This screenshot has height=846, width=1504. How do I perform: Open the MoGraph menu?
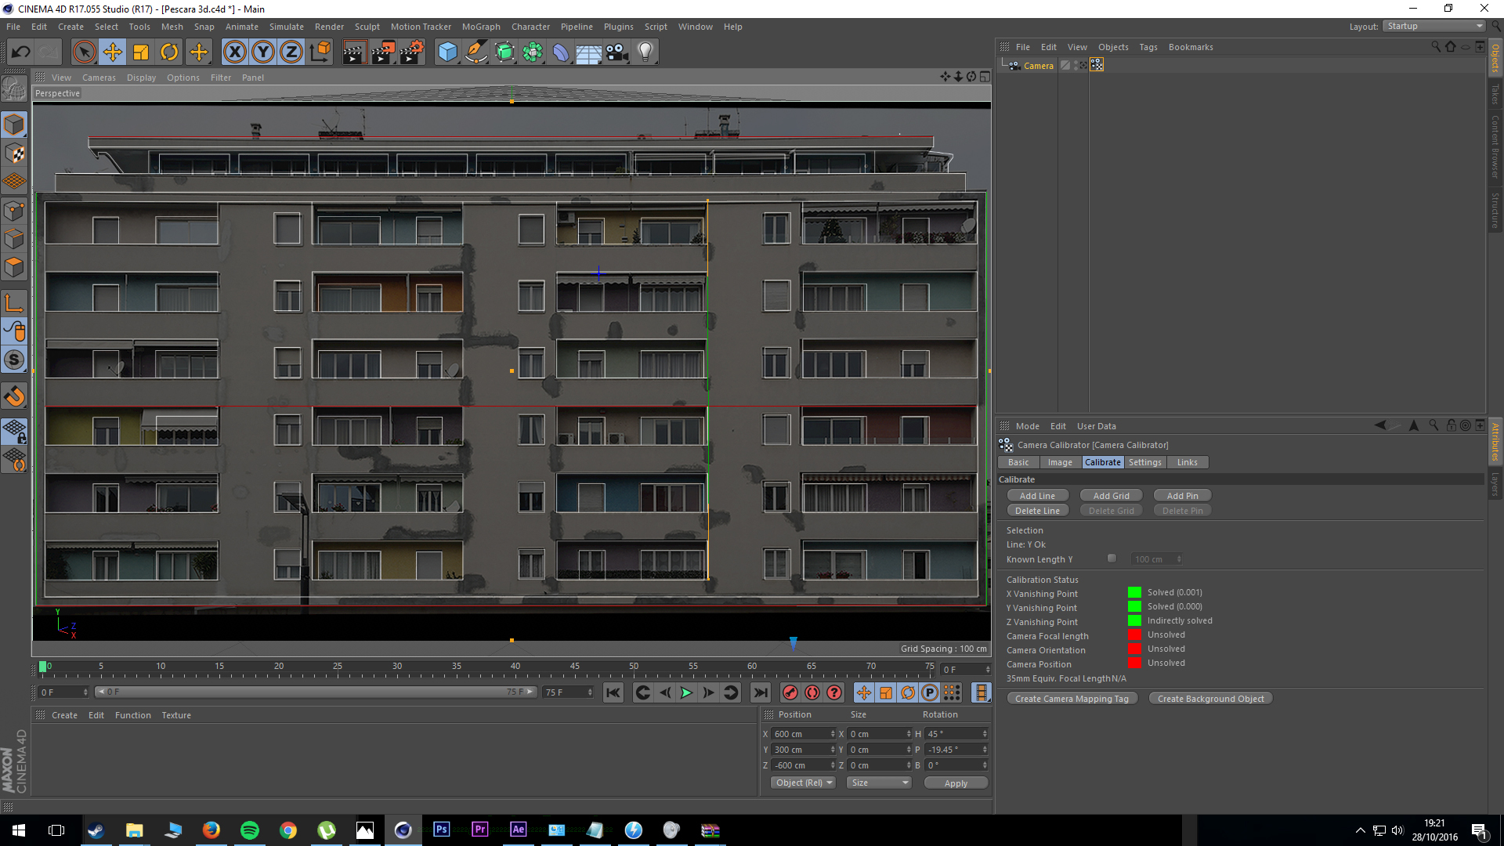[480, 27]
